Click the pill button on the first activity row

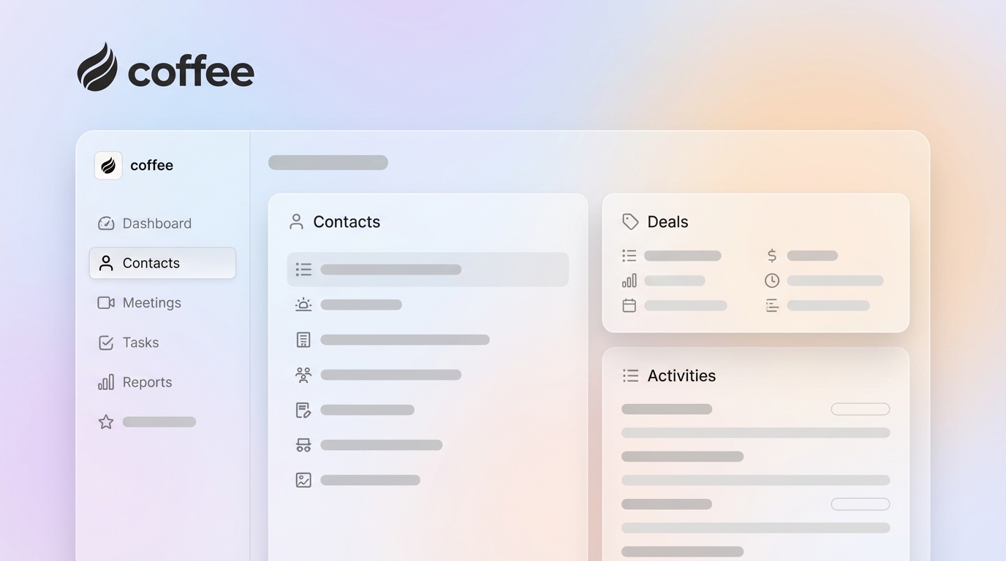pos(860,409)
